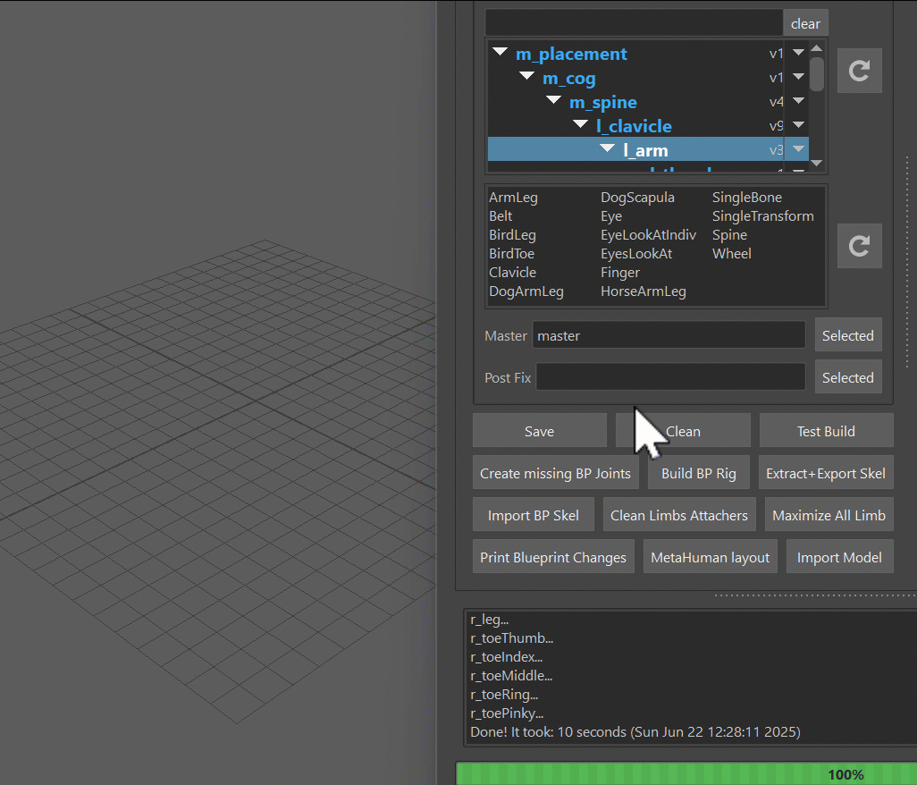
Task: Click Clean Limbs Attachers
Action: pyautogui.click(x=679, y=515)
